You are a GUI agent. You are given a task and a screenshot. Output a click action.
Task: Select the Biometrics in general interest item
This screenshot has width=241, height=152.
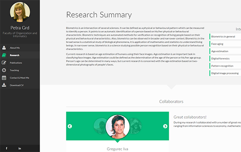[225, 37]
